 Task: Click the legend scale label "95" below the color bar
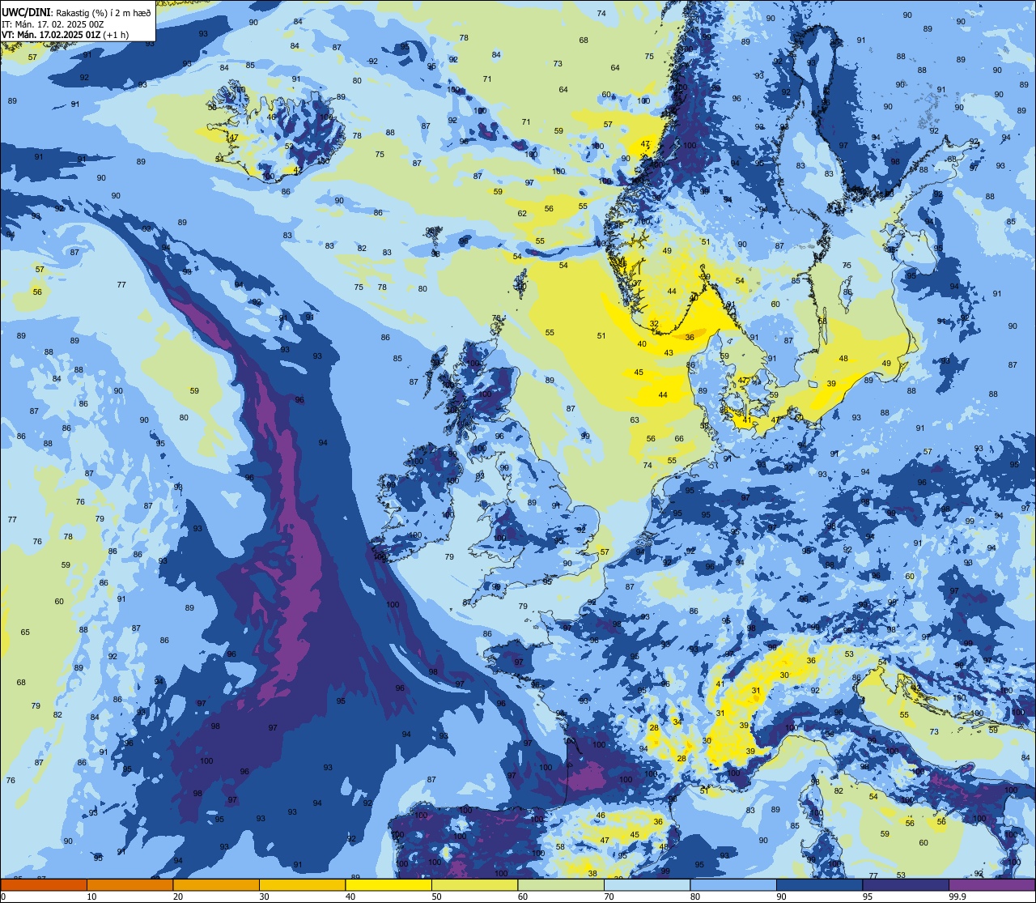click(868, 897)
